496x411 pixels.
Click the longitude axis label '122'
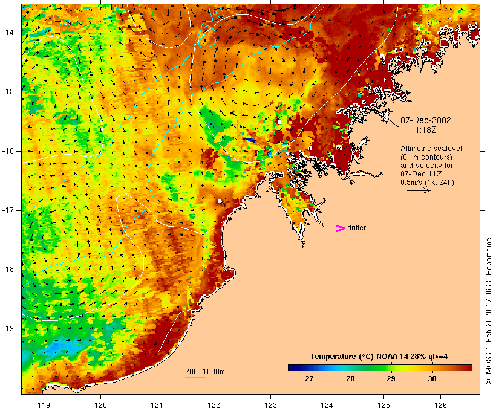214,406
